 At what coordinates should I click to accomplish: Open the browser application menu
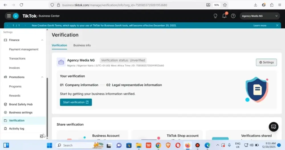pyautogui.click(x=280, y=5)
